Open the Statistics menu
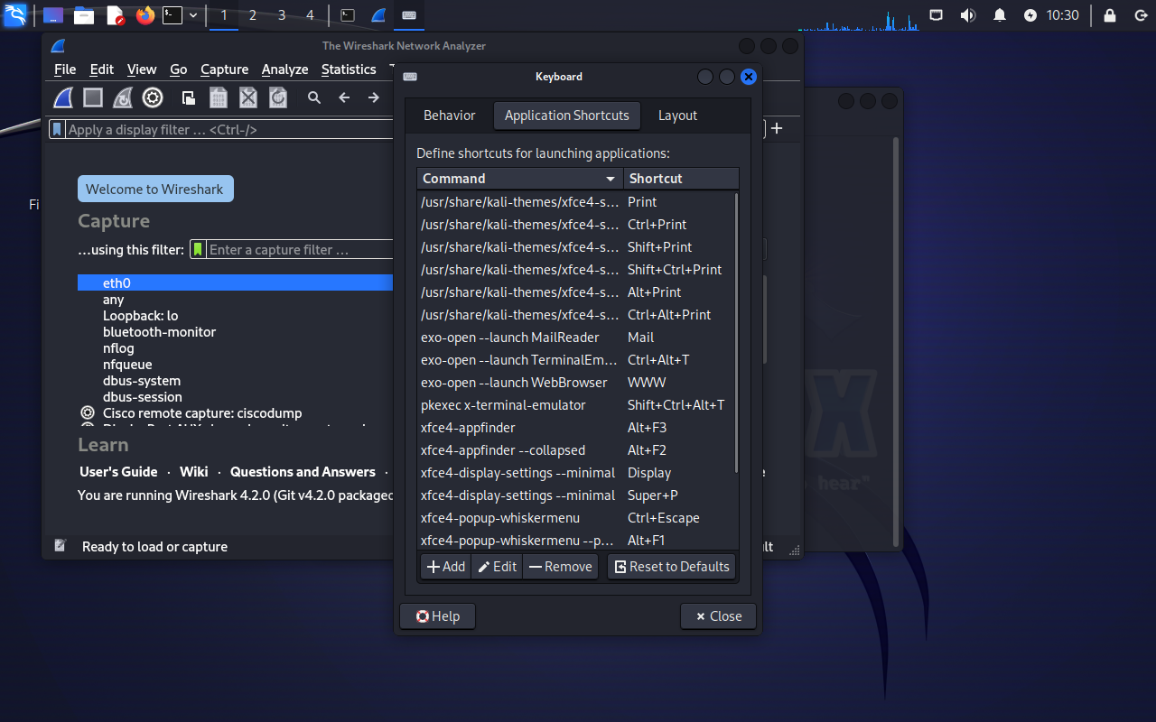Screen dimensions: 1156x722 click(x=349, y=69)
